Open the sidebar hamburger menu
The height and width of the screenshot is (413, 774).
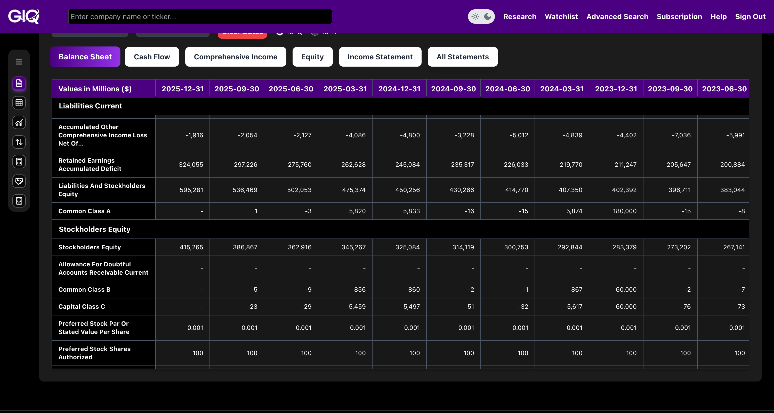pos(19,62)
